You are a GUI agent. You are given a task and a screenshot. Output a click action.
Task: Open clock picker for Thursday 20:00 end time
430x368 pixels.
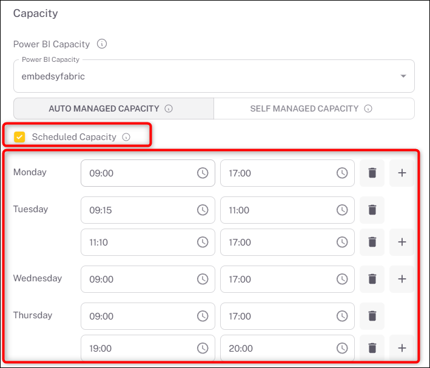pos(342,348)
